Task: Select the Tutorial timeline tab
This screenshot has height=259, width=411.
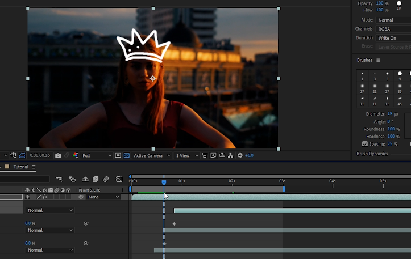Action: (x=20, y=167)
